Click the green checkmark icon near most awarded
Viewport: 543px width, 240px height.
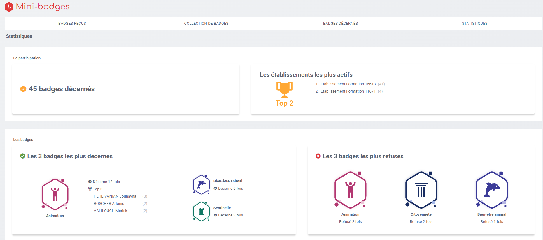tap(22, 156)
